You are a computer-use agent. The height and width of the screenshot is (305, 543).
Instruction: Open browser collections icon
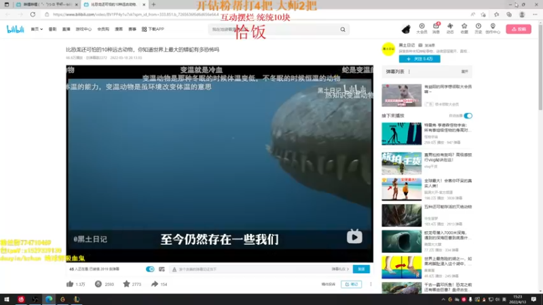pos(509,14)
